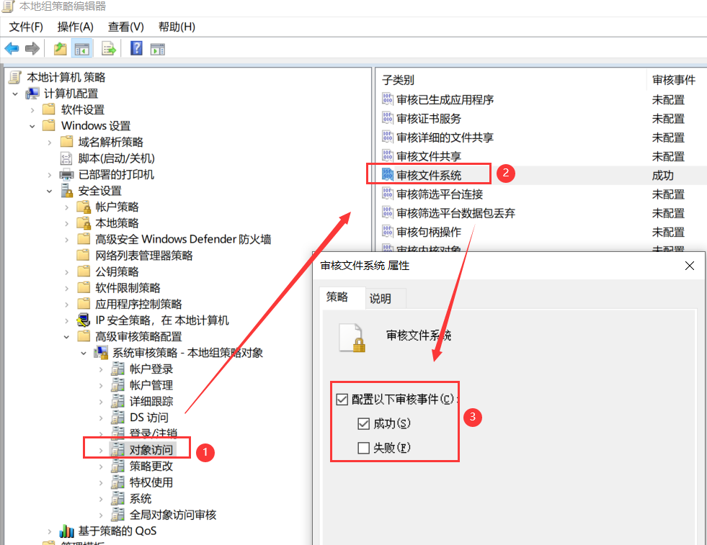Toggle the show/hide console tree icon

pos(82,49)
